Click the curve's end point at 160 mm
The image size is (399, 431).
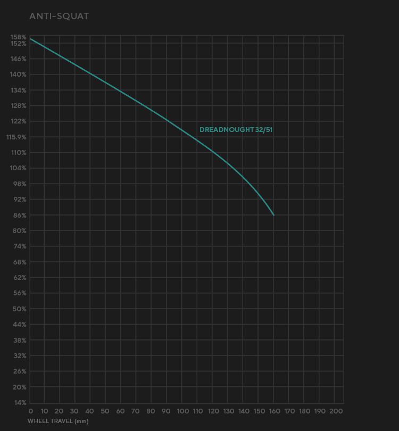tap(274, 215)
